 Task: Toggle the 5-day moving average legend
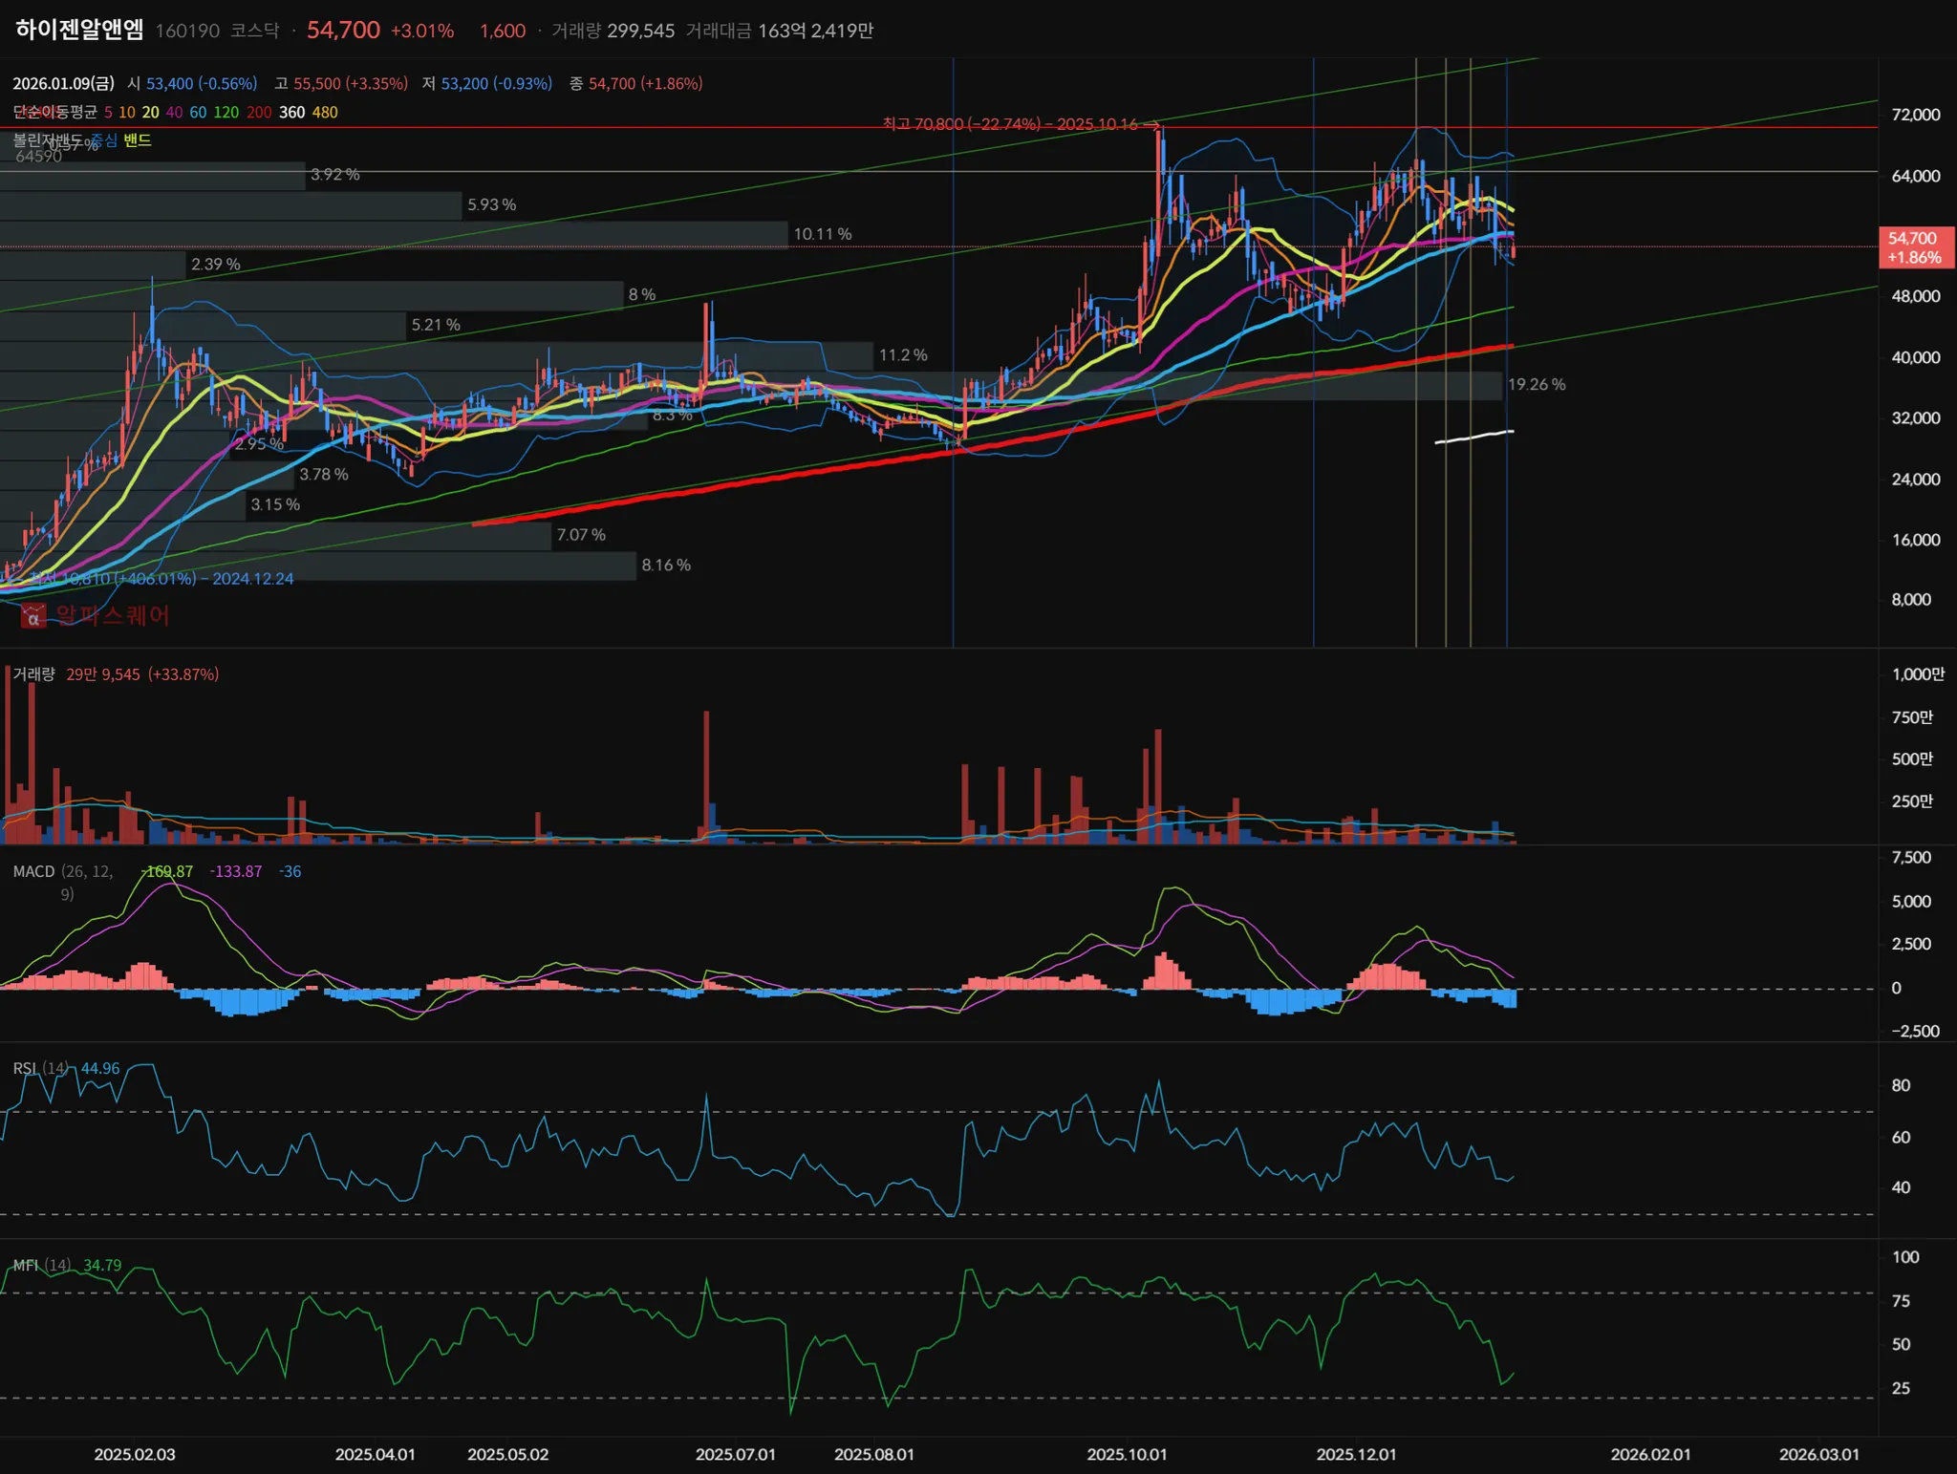[x=108, y=113]
